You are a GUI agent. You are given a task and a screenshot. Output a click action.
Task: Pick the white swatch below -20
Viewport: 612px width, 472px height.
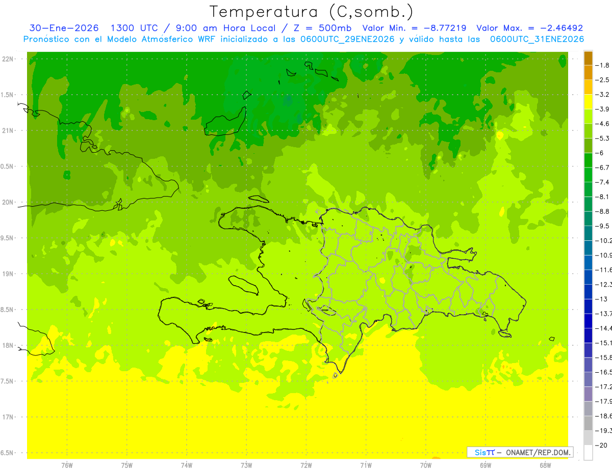coord(588,453)
